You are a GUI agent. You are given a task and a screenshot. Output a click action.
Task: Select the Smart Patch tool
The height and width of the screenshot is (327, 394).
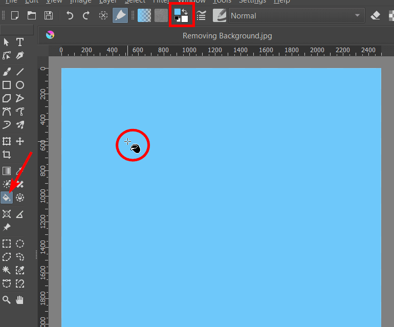[x=20, y=184]
